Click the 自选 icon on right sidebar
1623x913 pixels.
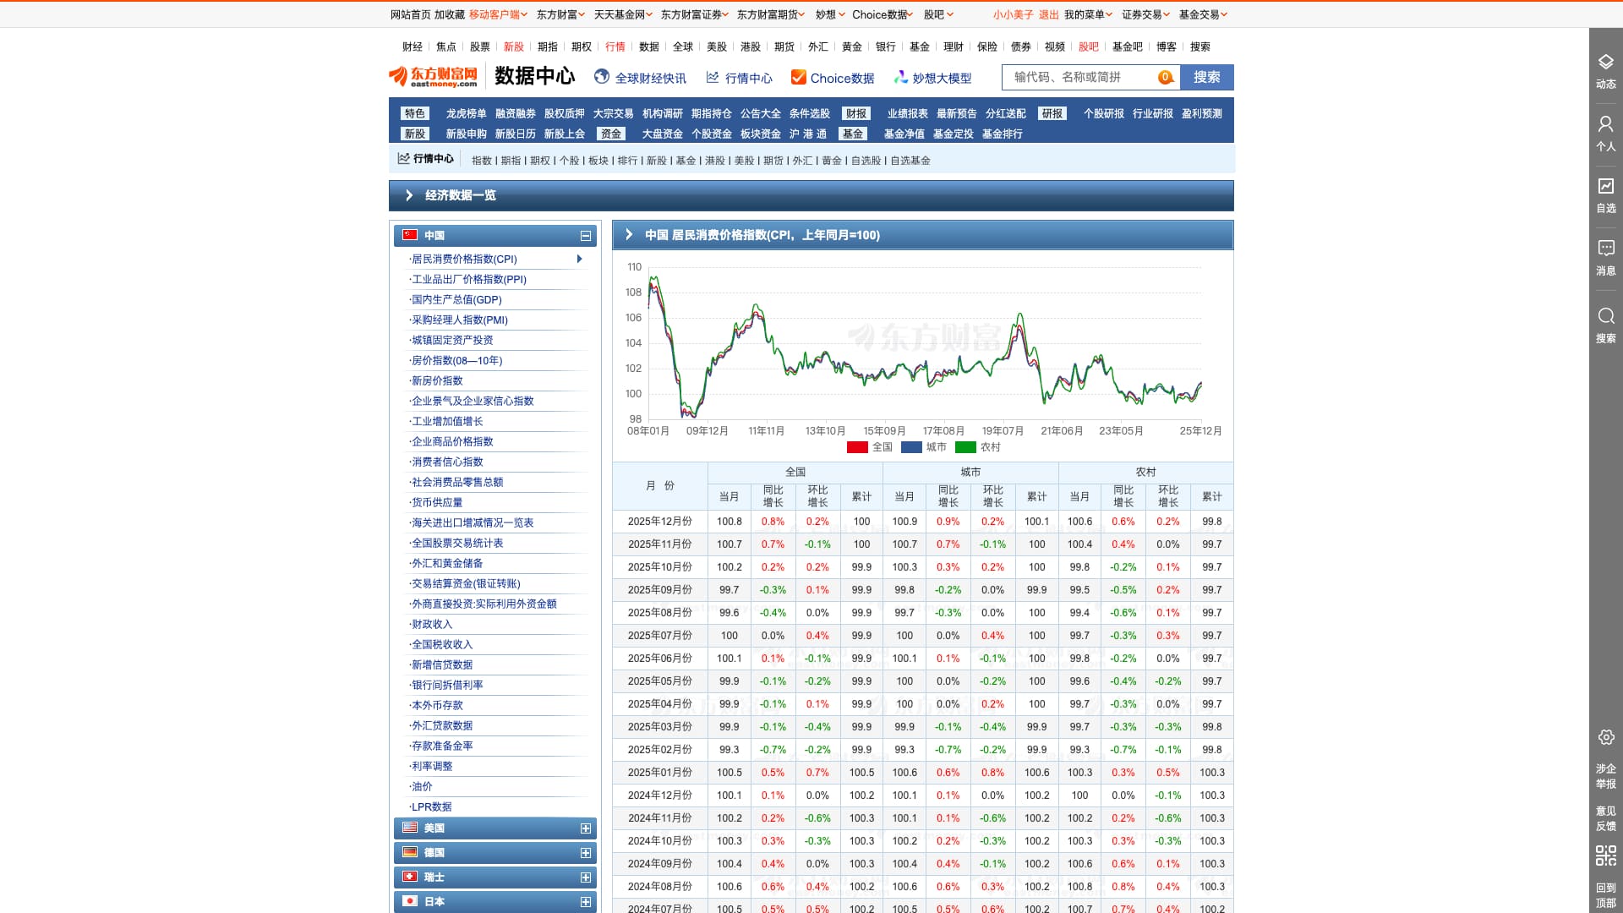coord(1605,186)
